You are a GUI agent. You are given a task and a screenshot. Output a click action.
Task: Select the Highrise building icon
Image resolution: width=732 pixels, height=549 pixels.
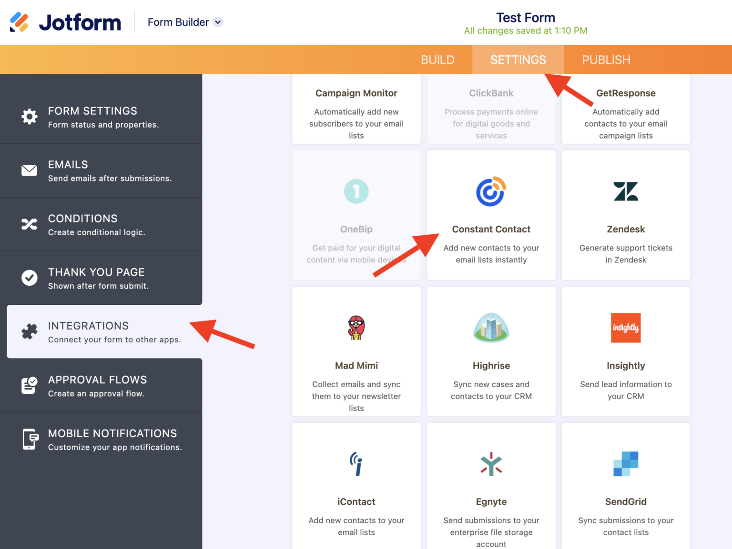click(491, 328)
